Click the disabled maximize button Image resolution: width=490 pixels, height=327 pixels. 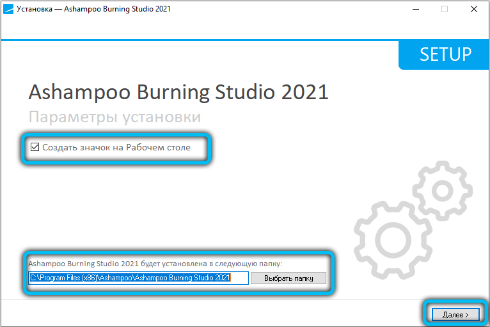[x=445, y=9]
